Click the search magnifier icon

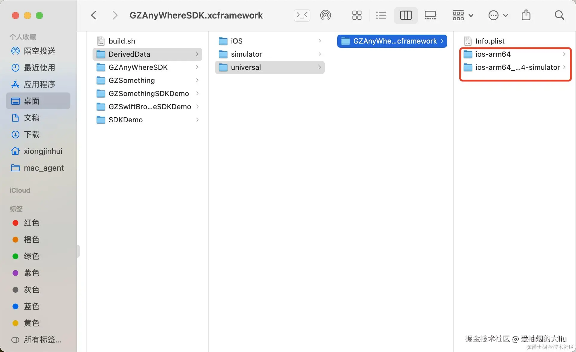click(x=559, y=15)
